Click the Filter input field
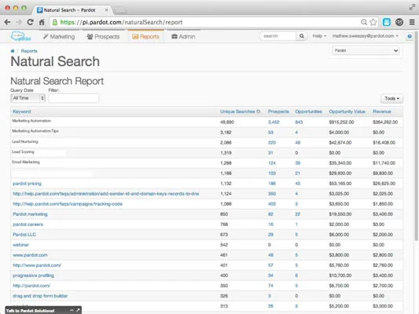Viewport: 419px width, 314px height. (x=74, y=98)
